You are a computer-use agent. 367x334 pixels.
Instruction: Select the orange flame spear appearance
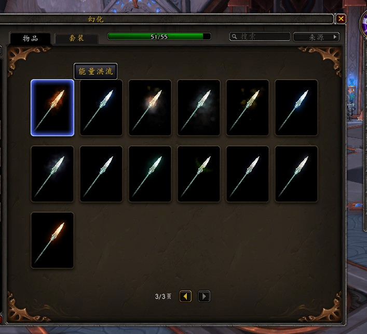click(x=52, y=108)
